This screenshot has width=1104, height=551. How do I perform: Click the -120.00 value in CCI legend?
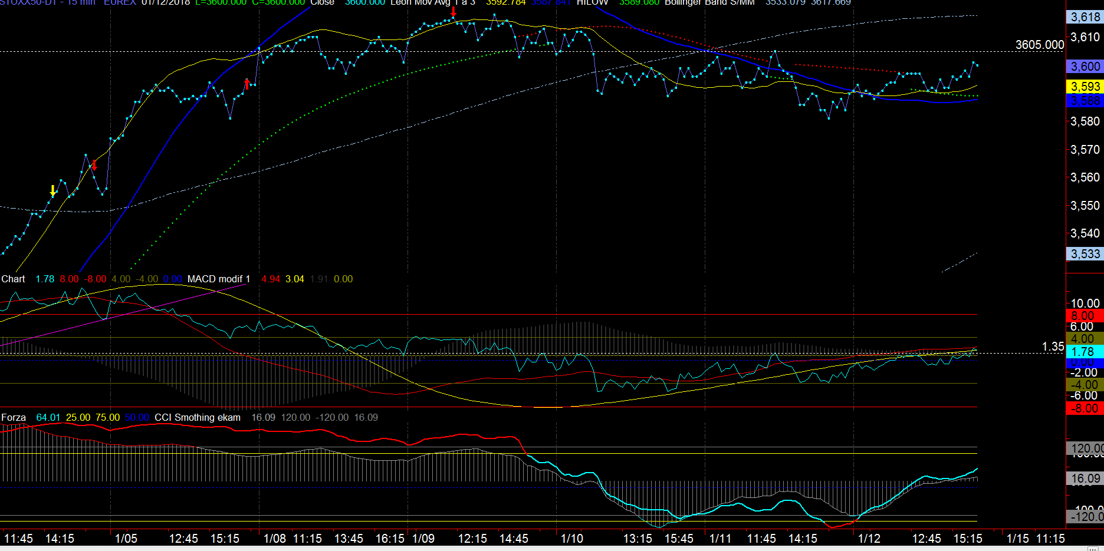coord(332,417)
